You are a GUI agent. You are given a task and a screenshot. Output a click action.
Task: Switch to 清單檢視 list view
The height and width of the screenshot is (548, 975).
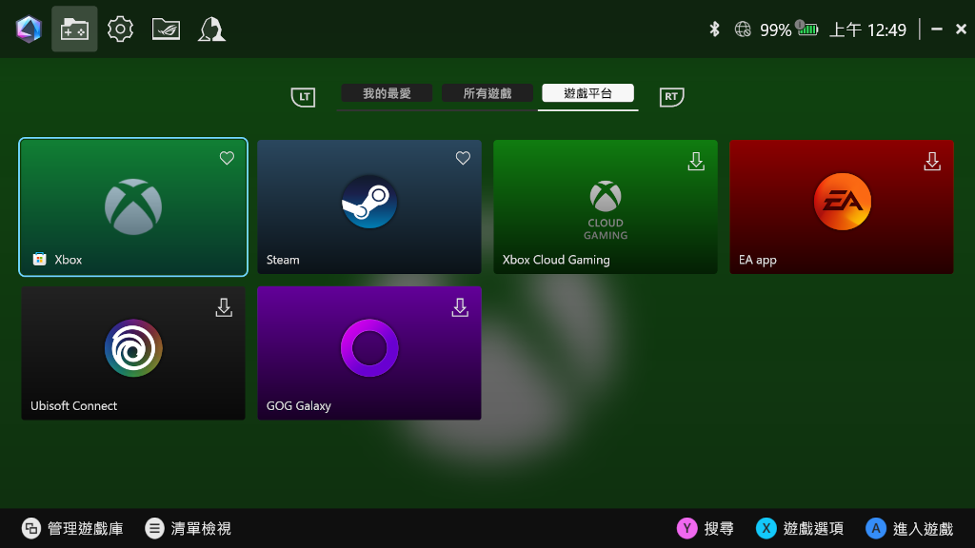(188, 528)
